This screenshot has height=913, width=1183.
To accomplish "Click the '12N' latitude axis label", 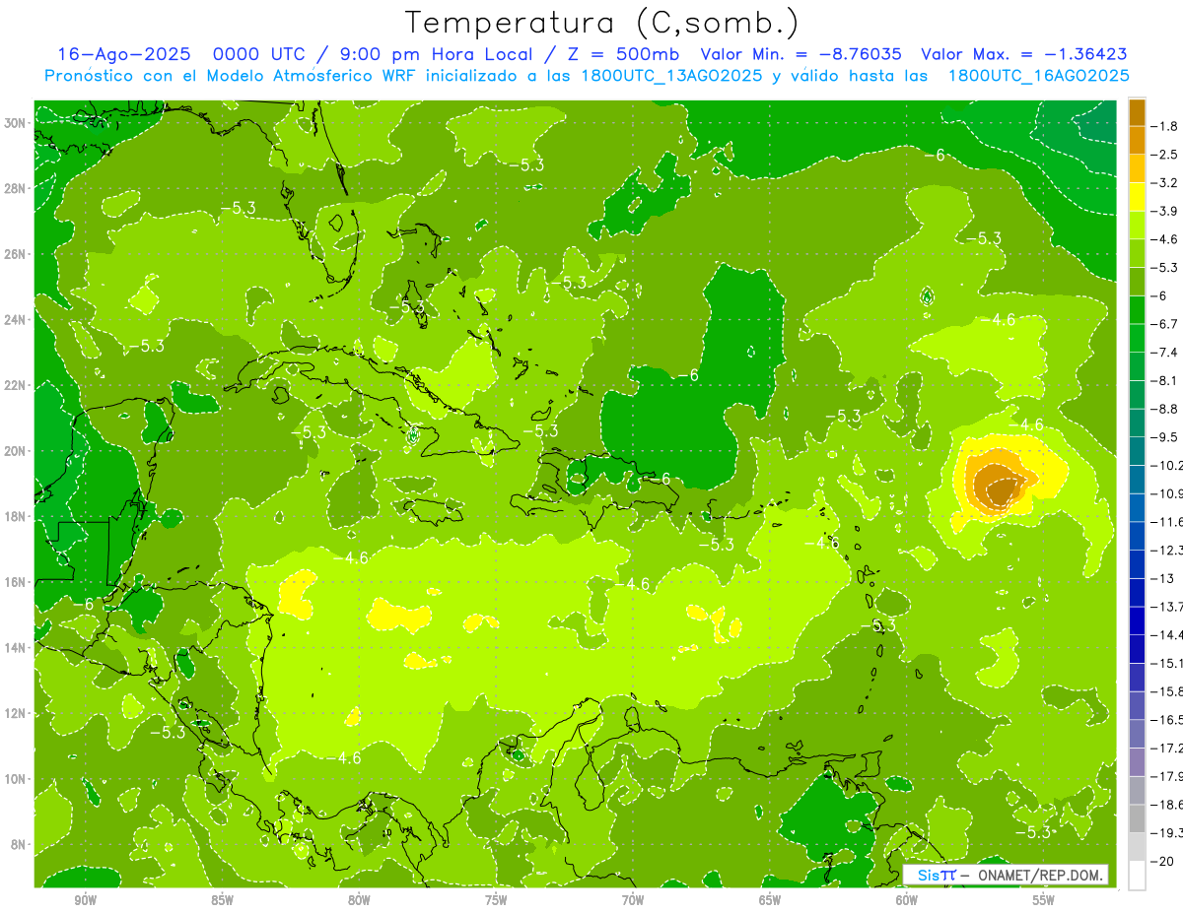I will pyautogui.click(x=16, y=713).
